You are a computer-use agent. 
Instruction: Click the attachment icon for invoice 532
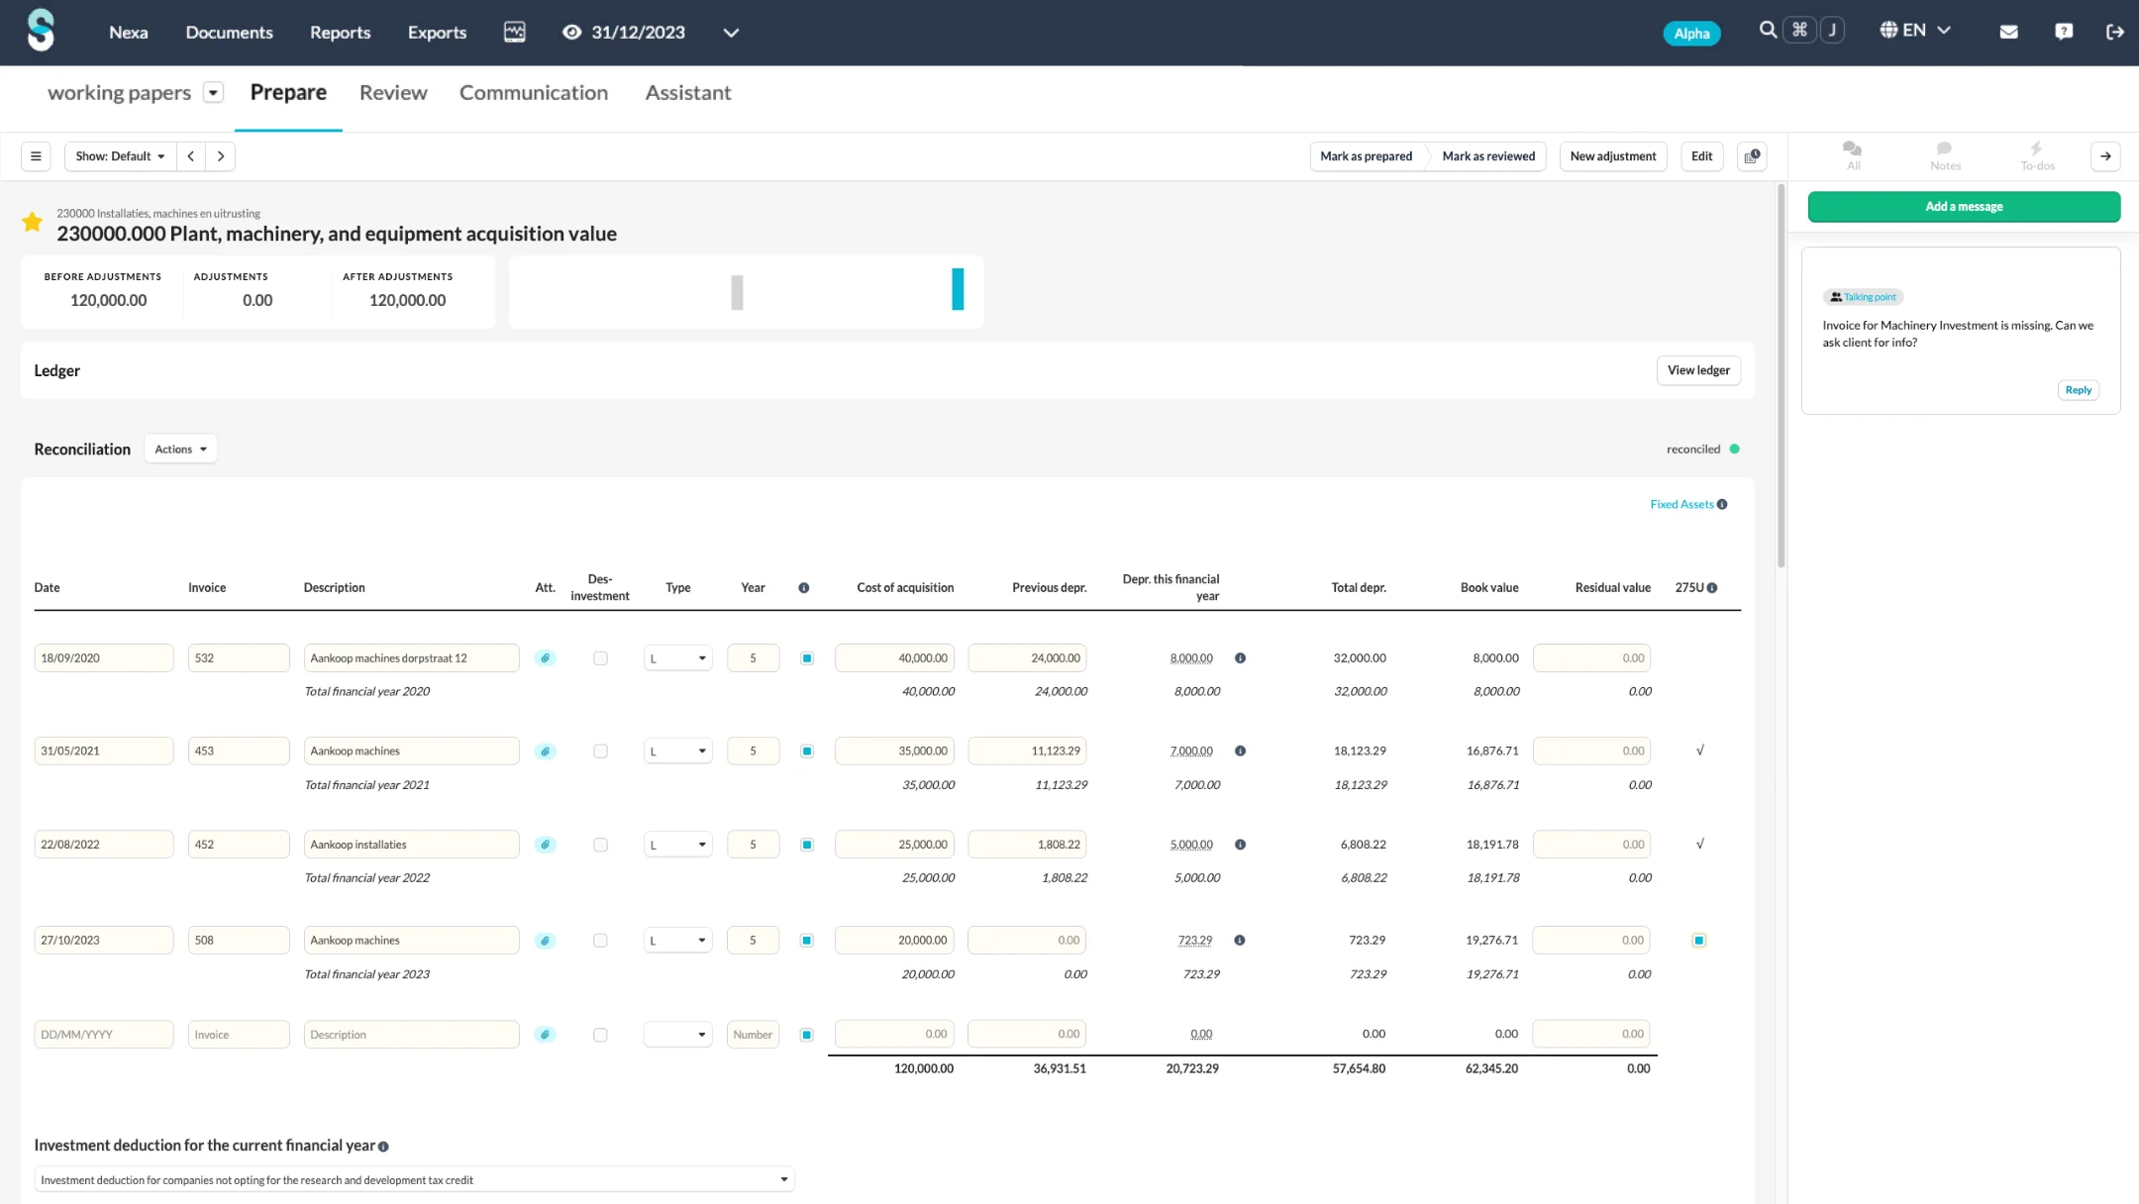[545, 658]
